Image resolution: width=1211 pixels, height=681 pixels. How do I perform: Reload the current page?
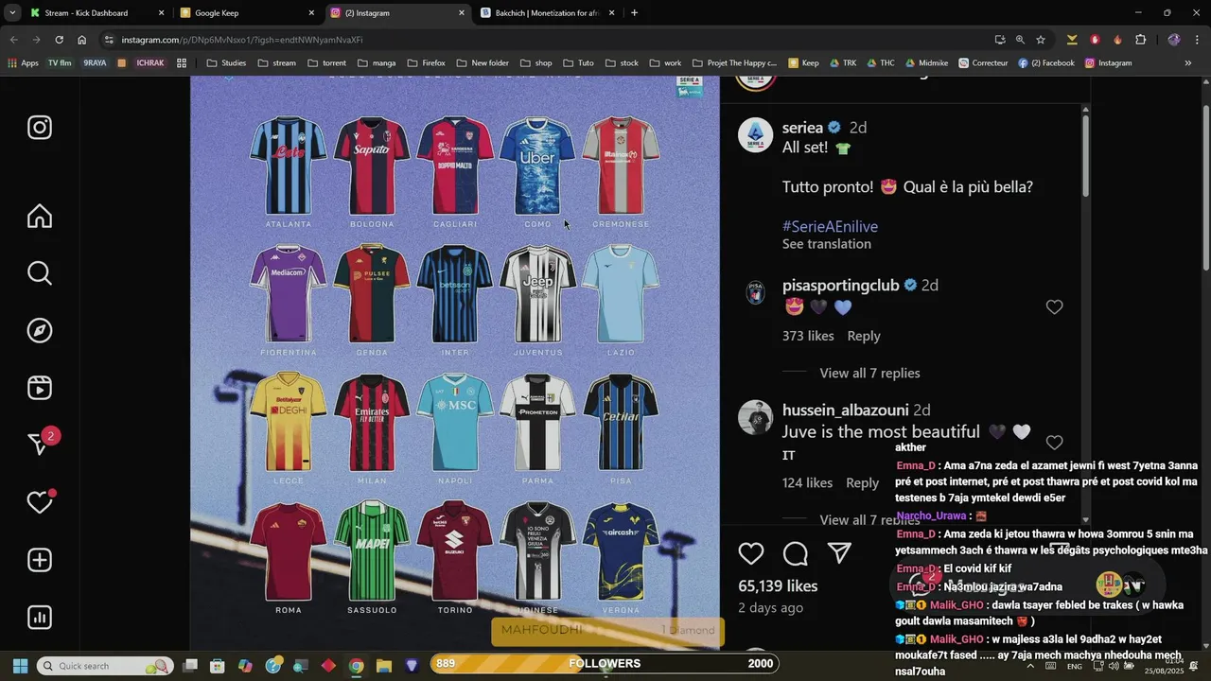(59, 40)
